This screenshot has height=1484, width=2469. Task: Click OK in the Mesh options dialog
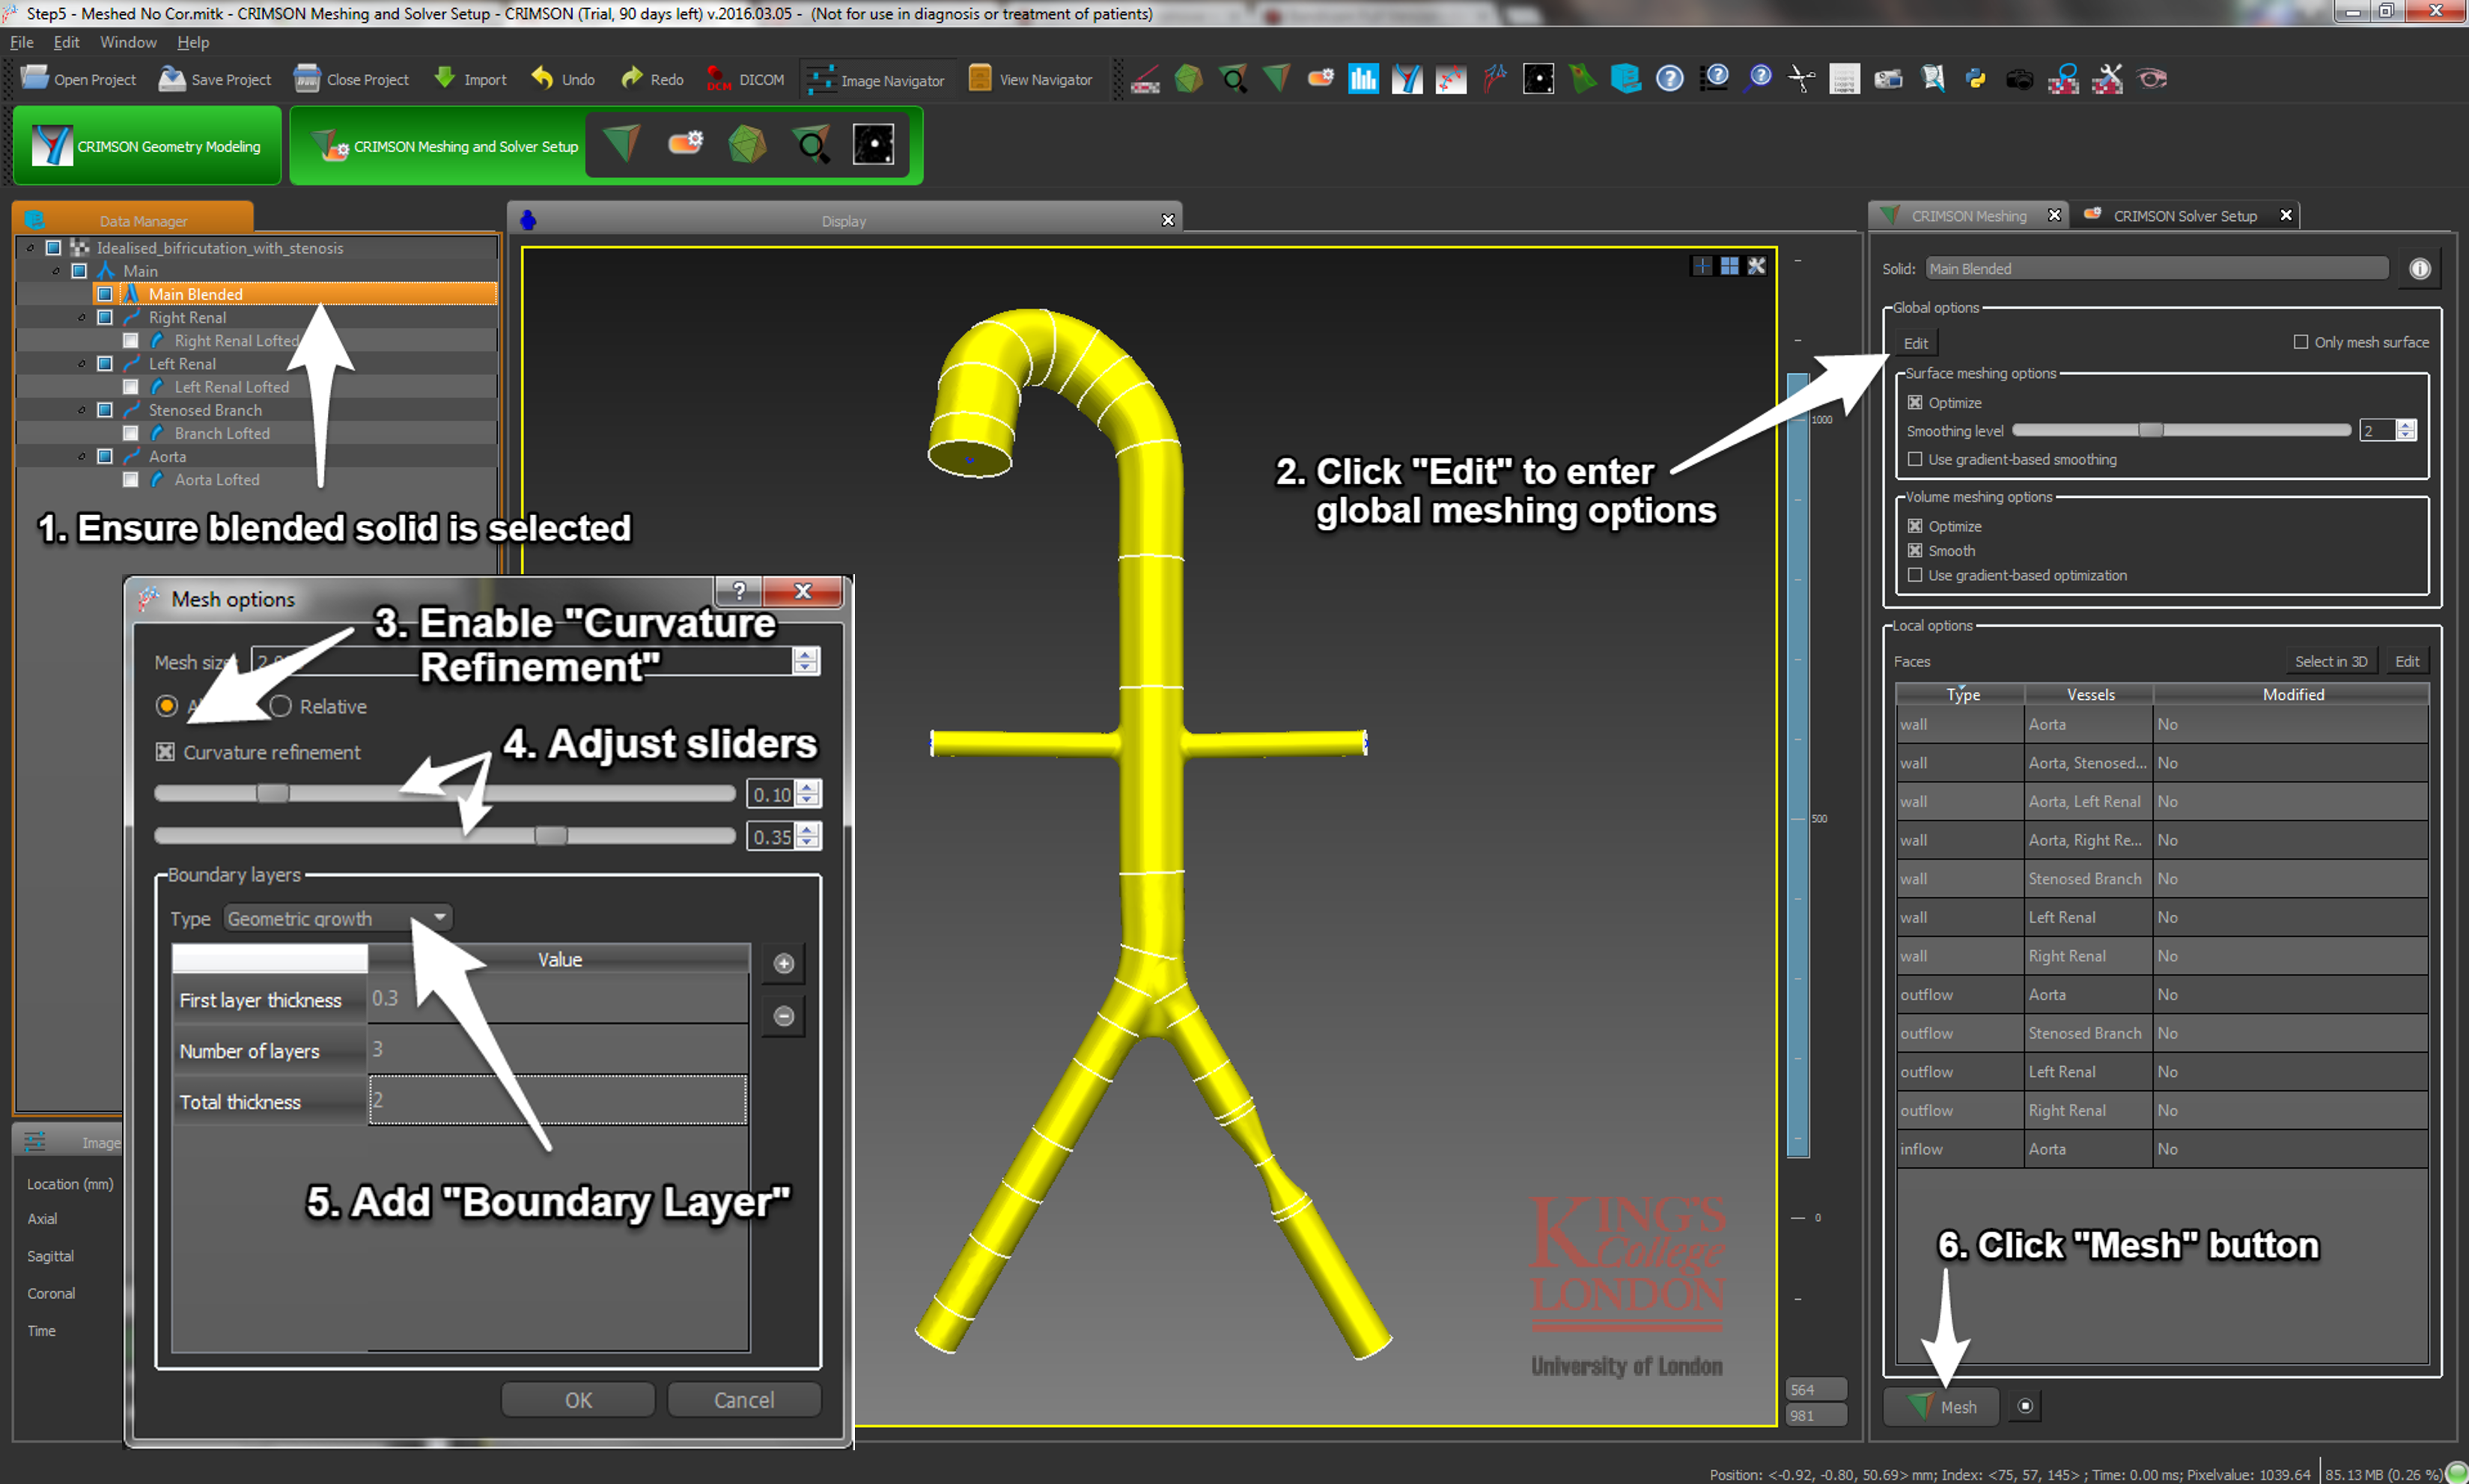coord(578,1399)
